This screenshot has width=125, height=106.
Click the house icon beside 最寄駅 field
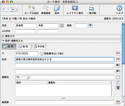118,102
